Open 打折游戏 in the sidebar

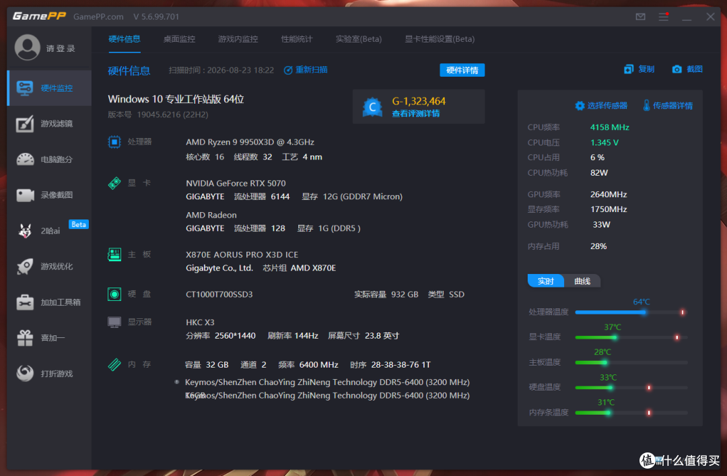[49, 374]
